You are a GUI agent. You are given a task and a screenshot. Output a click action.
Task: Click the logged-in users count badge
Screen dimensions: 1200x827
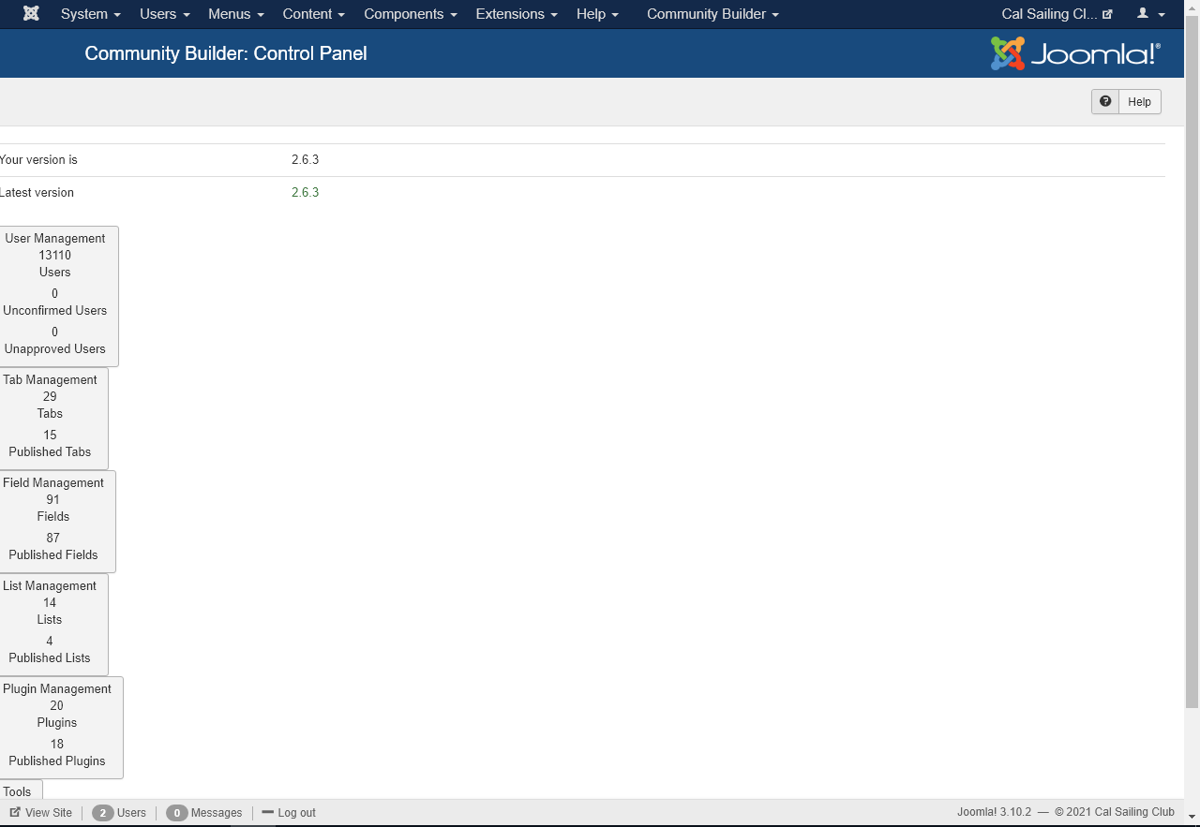click(x=103, y=813)
